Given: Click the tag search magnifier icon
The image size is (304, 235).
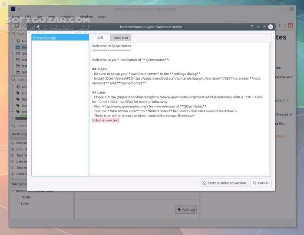Looking at the screenshot, I should pos(13,80).
